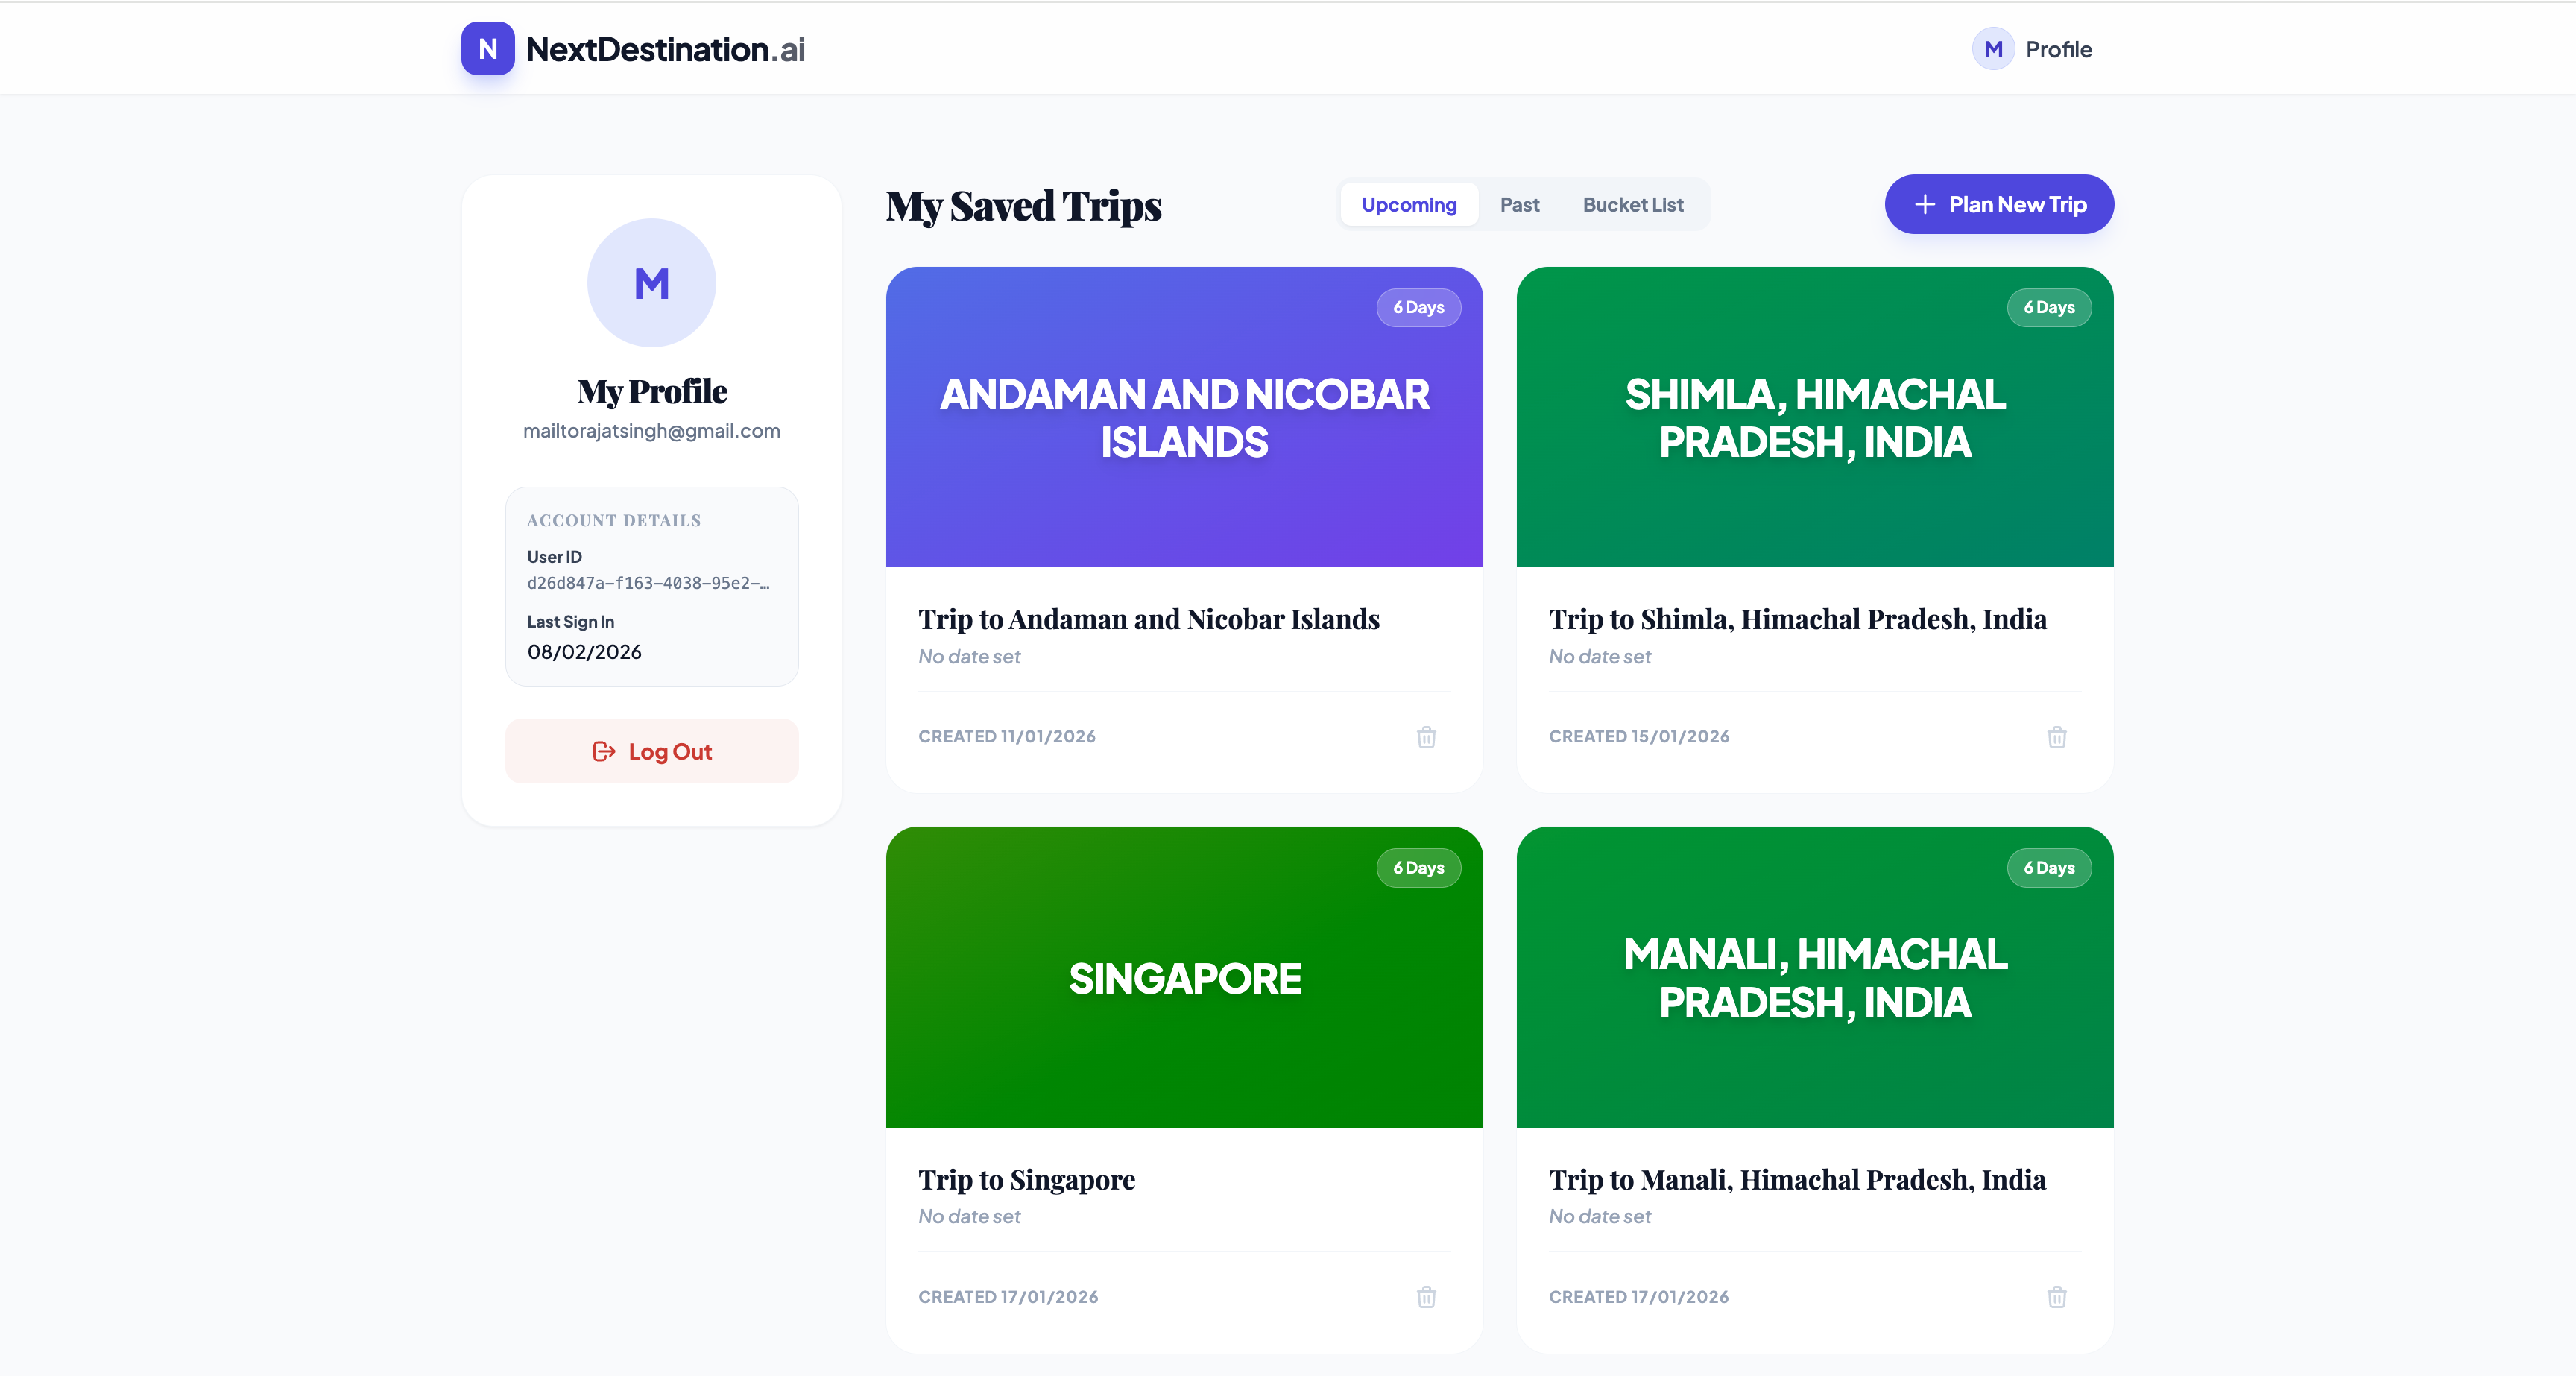Click Trip to Singapore title
Image resolution: width=2576 pixels, height=1376 pixels.
[x=1026, y=1180]
